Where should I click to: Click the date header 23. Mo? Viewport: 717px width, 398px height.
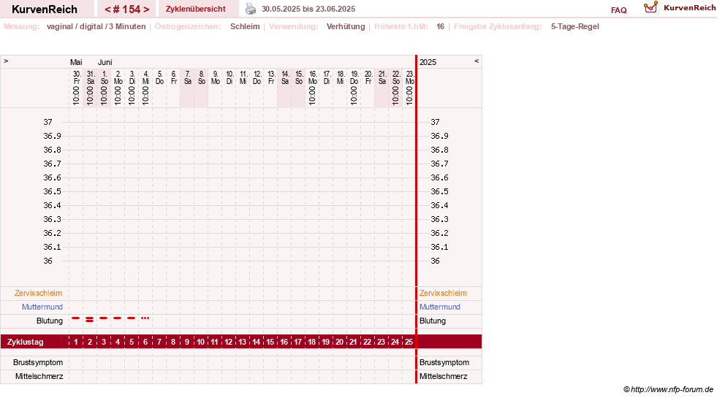pos(410,77)
